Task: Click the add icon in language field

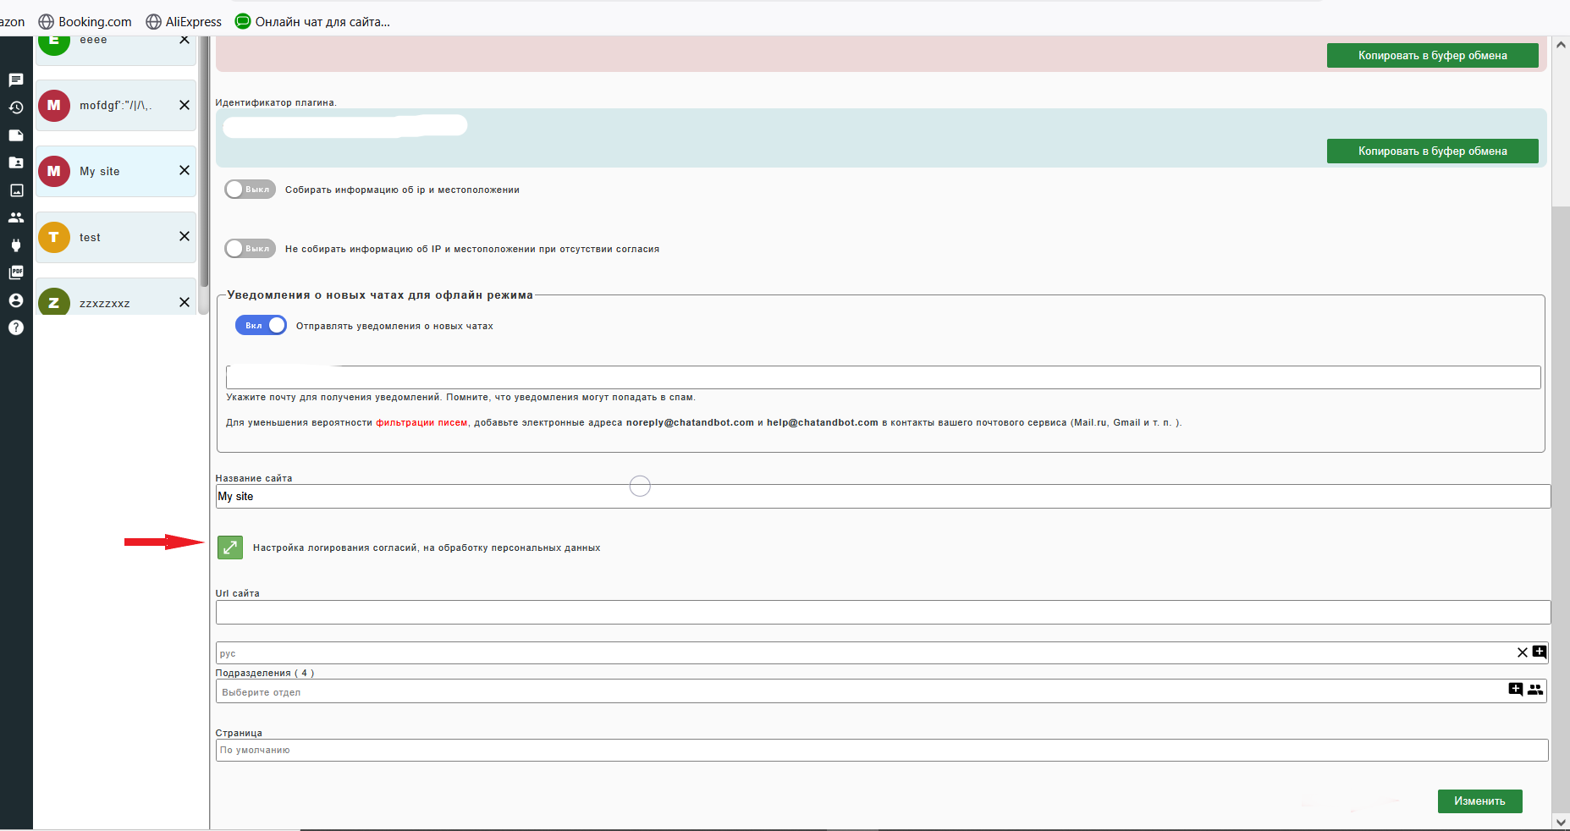Action: pyautogui.click(x=1540, y=652)
